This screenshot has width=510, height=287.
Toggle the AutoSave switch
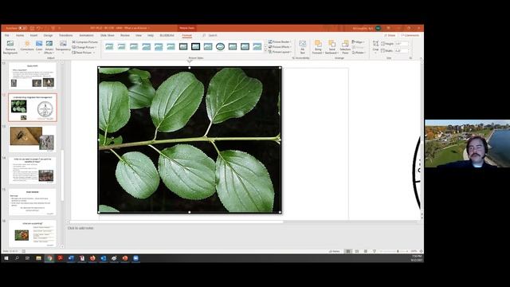pyautogui.click(x=23, y=29)
